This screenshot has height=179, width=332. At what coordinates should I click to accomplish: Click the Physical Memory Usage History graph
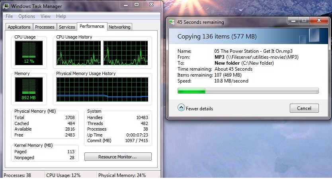[102, 90]
